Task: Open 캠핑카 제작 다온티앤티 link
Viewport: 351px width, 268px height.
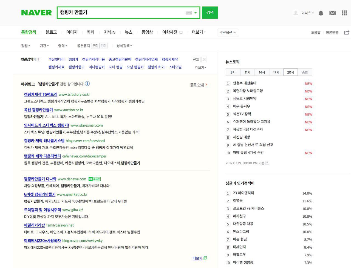Action: coord(42,156)
